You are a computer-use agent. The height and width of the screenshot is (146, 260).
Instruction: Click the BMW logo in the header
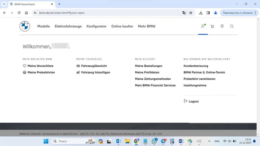[25, 26]
